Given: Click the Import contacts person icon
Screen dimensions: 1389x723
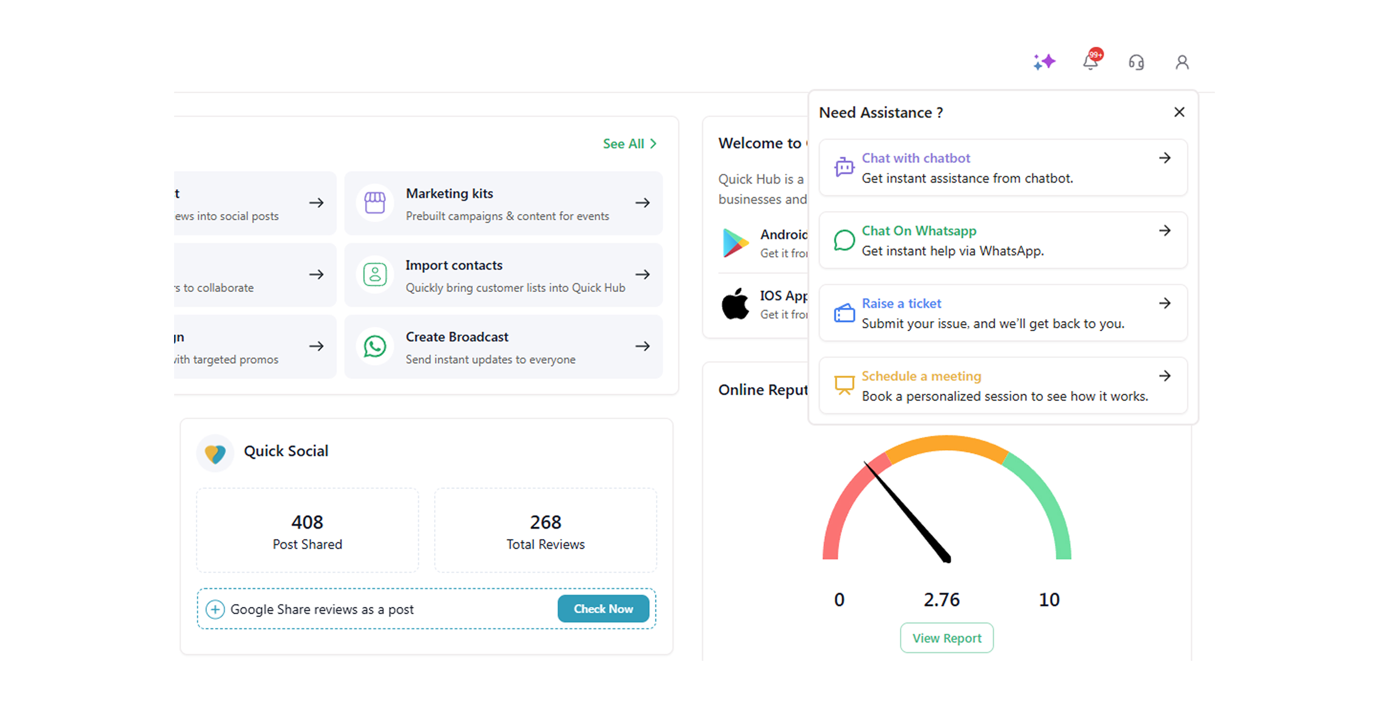Looking at the screenshot, I should pyautogui.click(x=375, y=275).
